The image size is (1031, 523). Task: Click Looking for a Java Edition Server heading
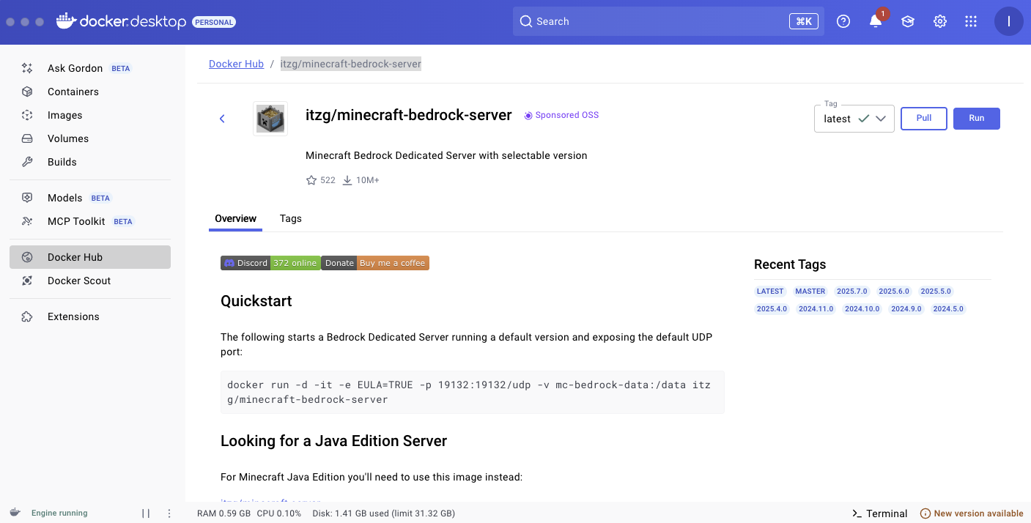[x=334, y=441]
